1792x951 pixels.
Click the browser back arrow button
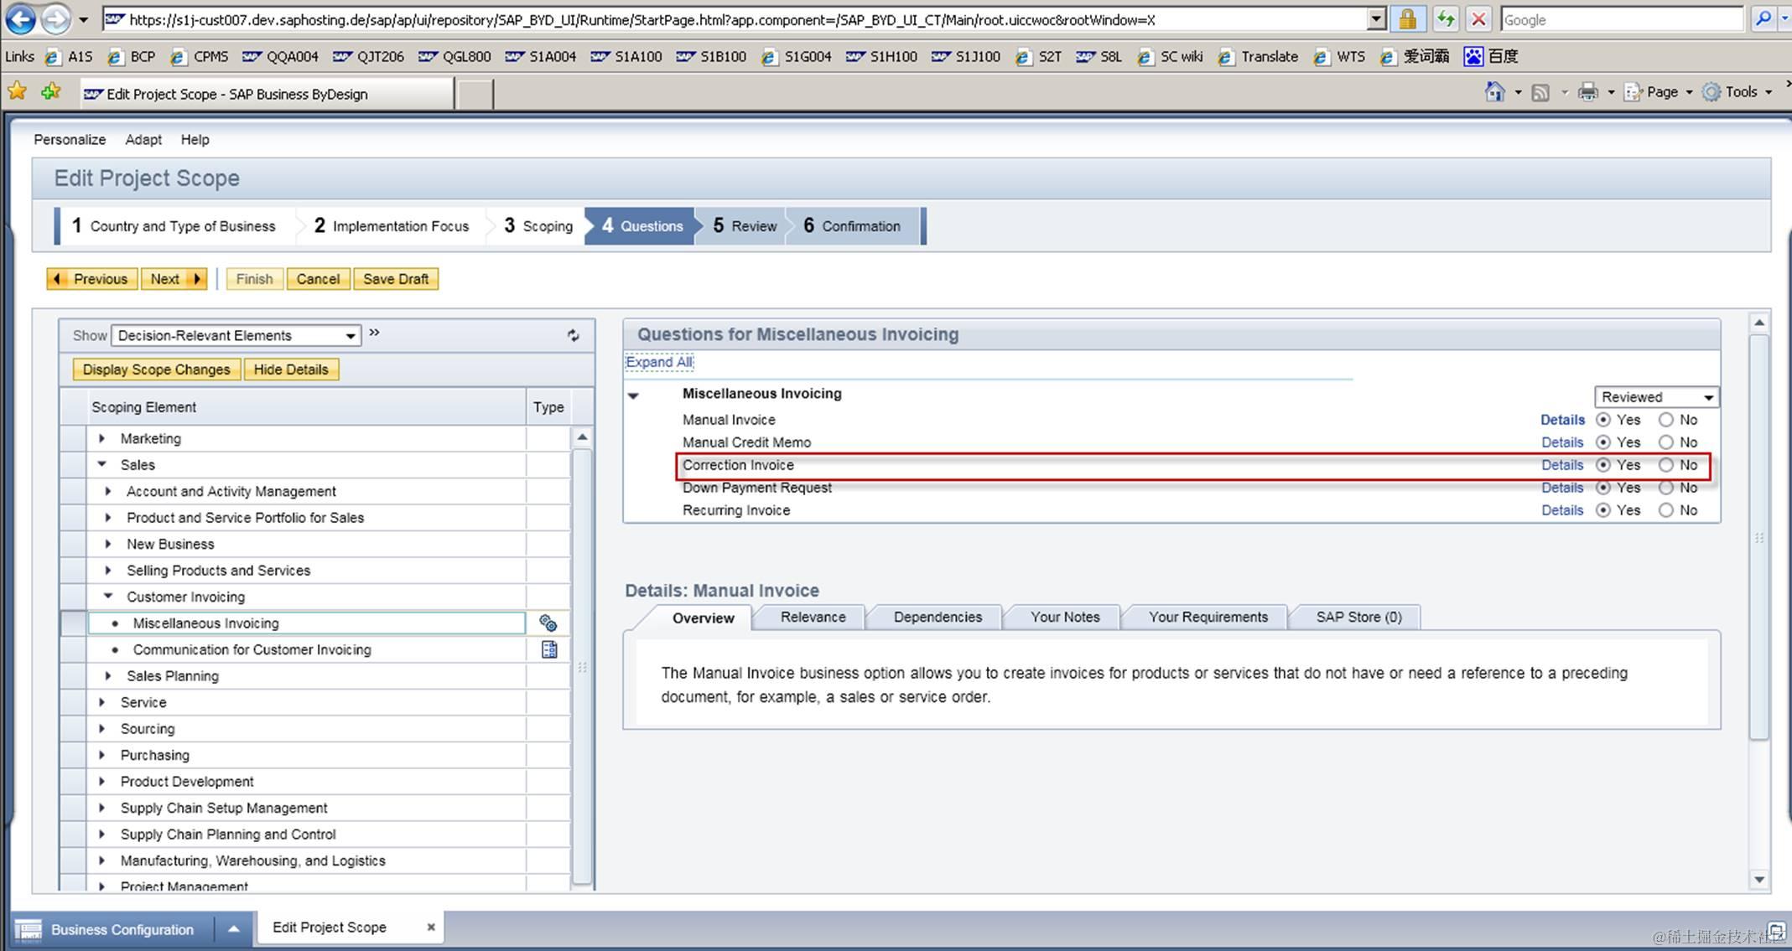point(20,19)
